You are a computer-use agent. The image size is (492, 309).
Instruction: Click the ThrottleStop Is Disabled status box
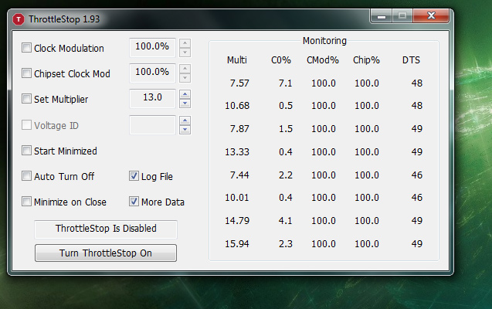point(106,229)
